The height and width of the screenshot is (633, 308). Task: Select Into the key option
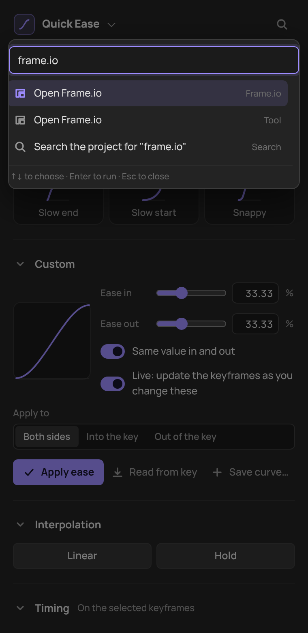[112, 437]
